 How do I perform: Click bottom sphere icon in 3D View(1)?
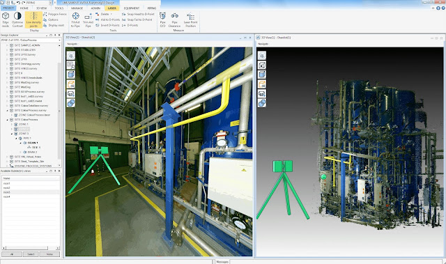[x=262, y=103]
